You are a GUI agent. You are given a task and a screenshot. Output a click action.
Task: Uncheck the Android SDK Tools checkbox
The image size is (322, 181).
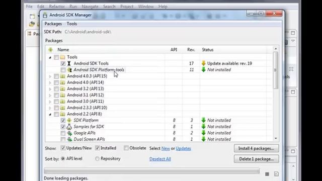click(63, 64)
